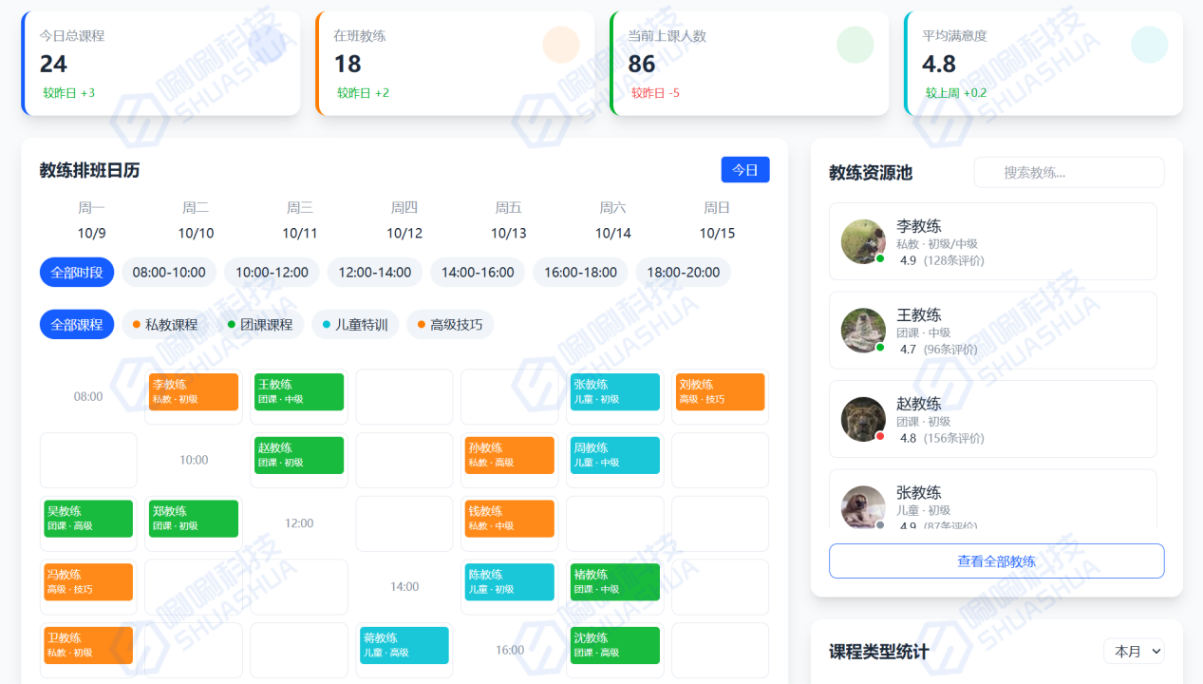Select the 周三 10/11 day column header
The height and width of the screenshot is (684, 1203).
click(x=300, y=220)
